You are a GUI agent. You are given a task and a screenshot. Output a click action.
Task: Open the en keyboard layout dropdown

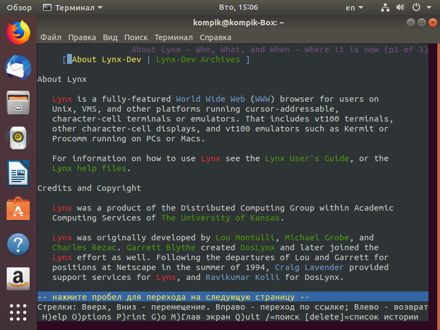coord(354,8)
